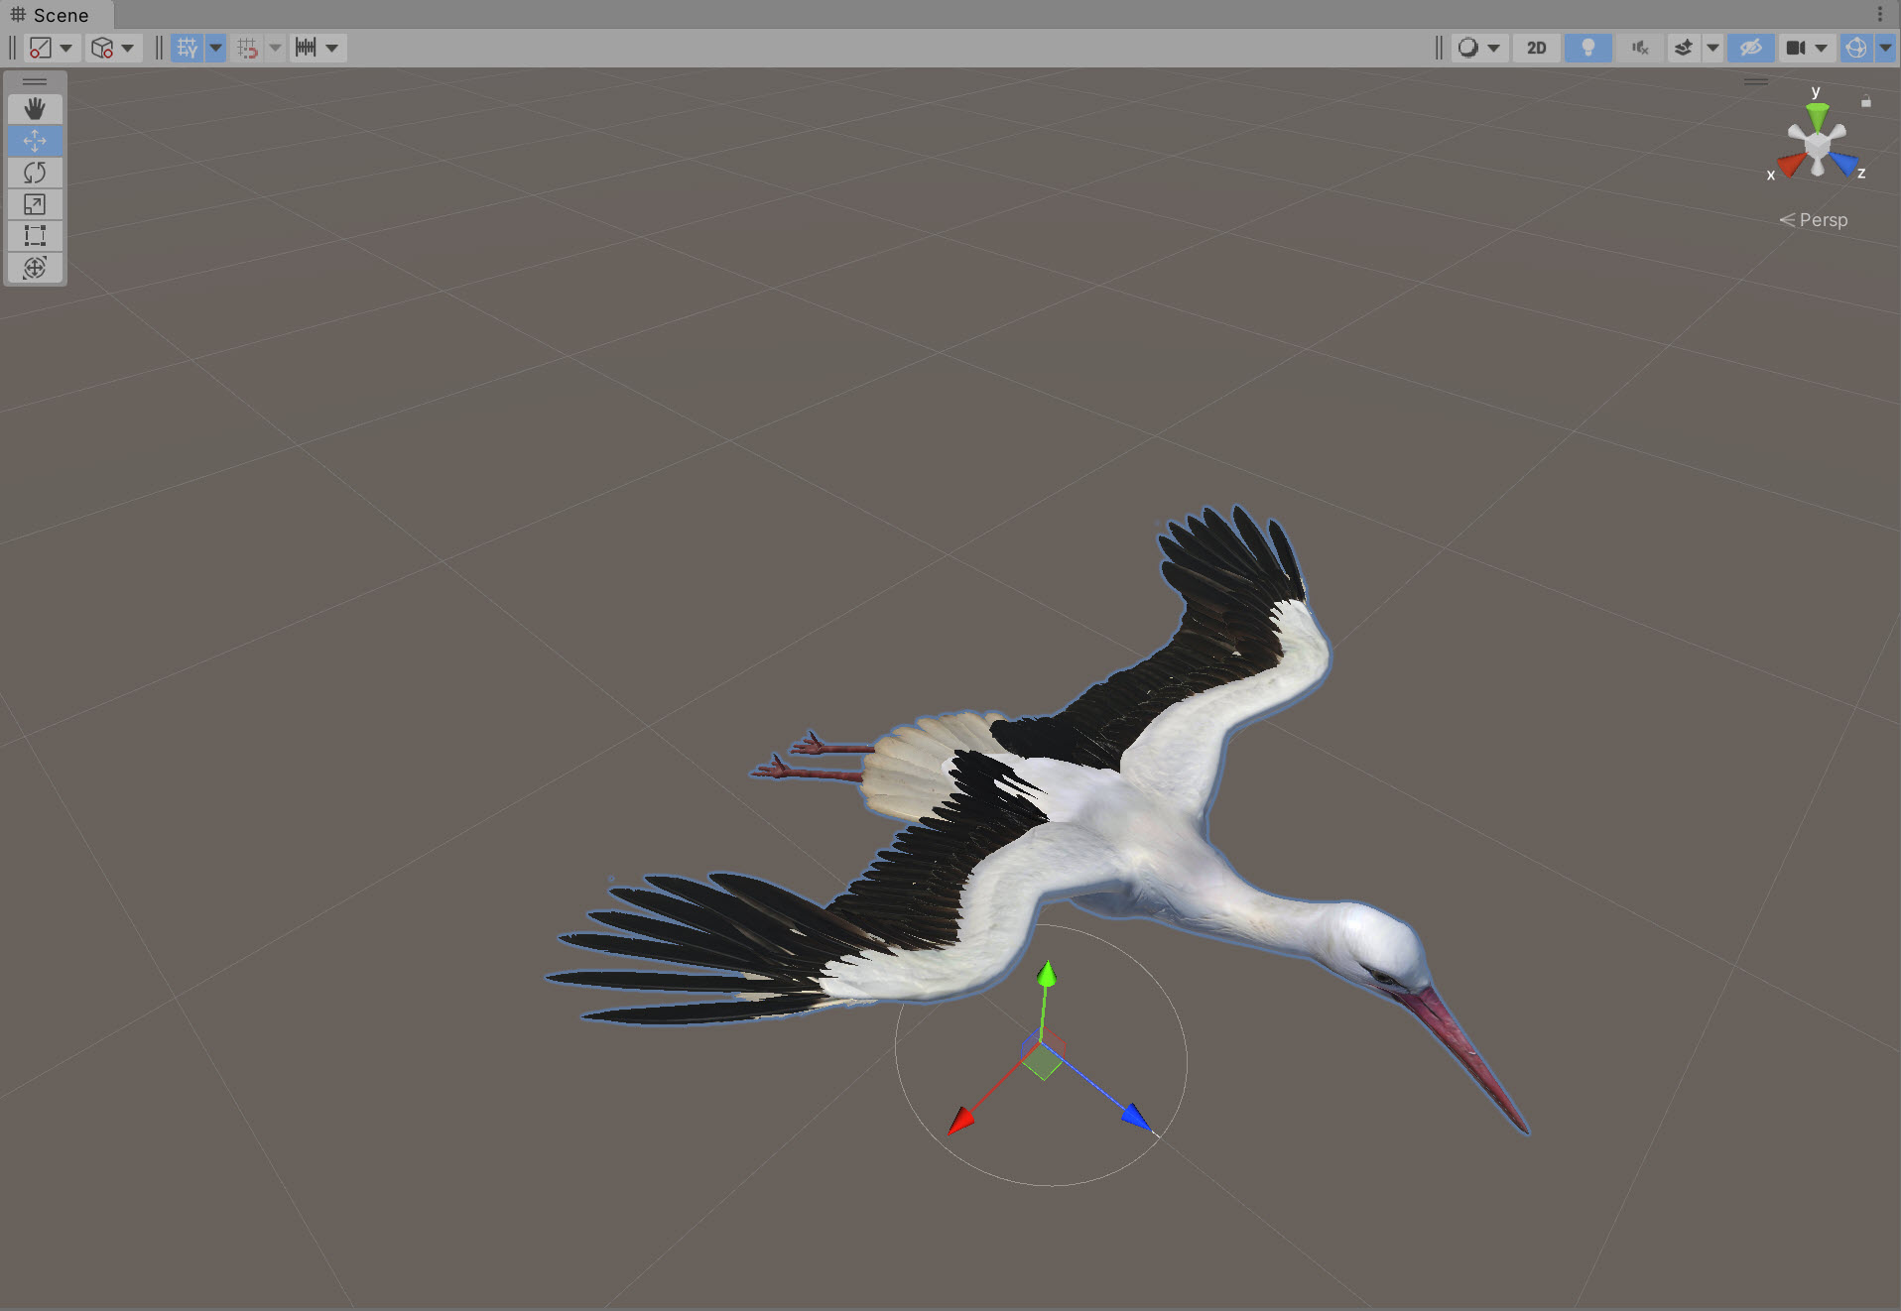Image resolution: width=1901 pixels, height=1311 pixels.
Task: Select the Rotate tool
Action: [35, 173]
